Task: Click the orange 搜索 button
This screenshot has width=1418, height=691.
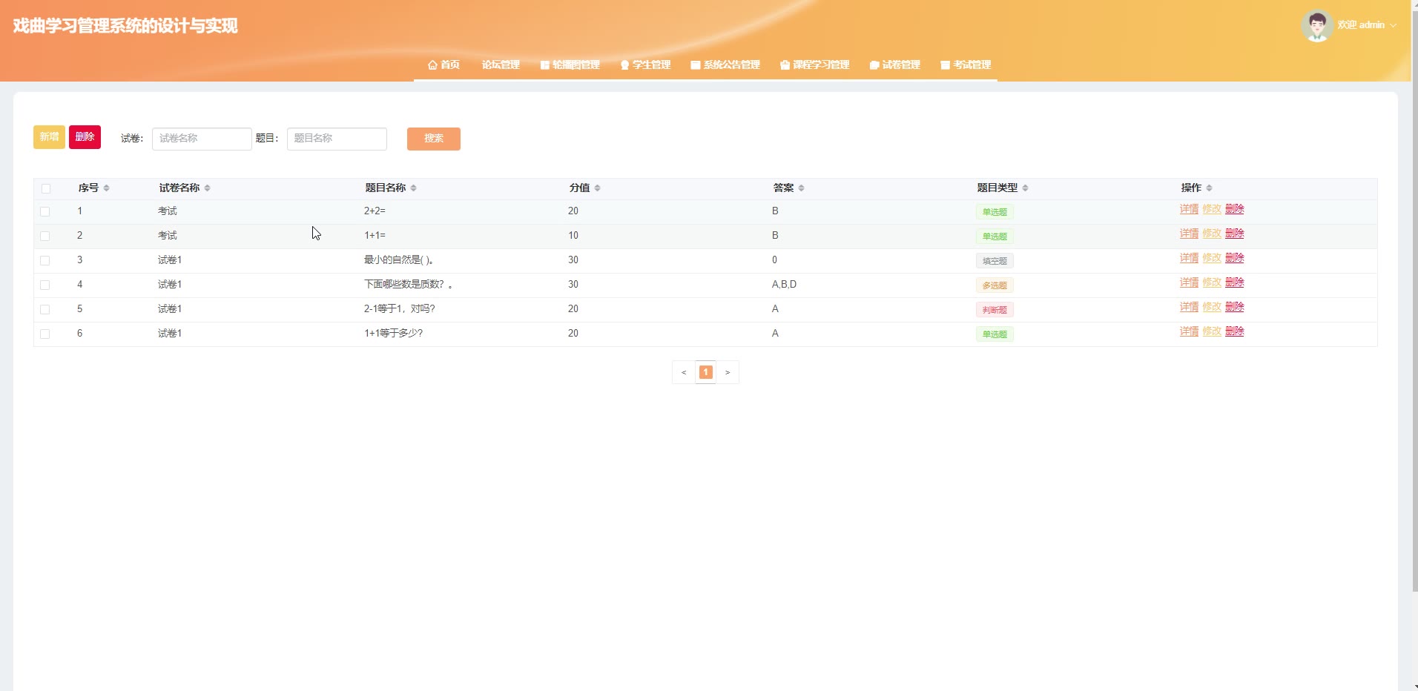Action: (x=433, y=139)
